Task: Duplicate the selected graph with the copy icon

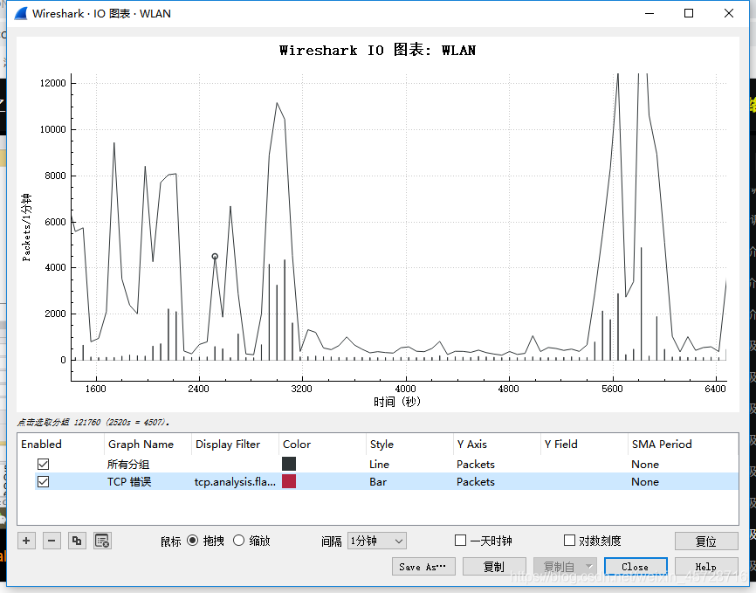Action: (77, 541)
